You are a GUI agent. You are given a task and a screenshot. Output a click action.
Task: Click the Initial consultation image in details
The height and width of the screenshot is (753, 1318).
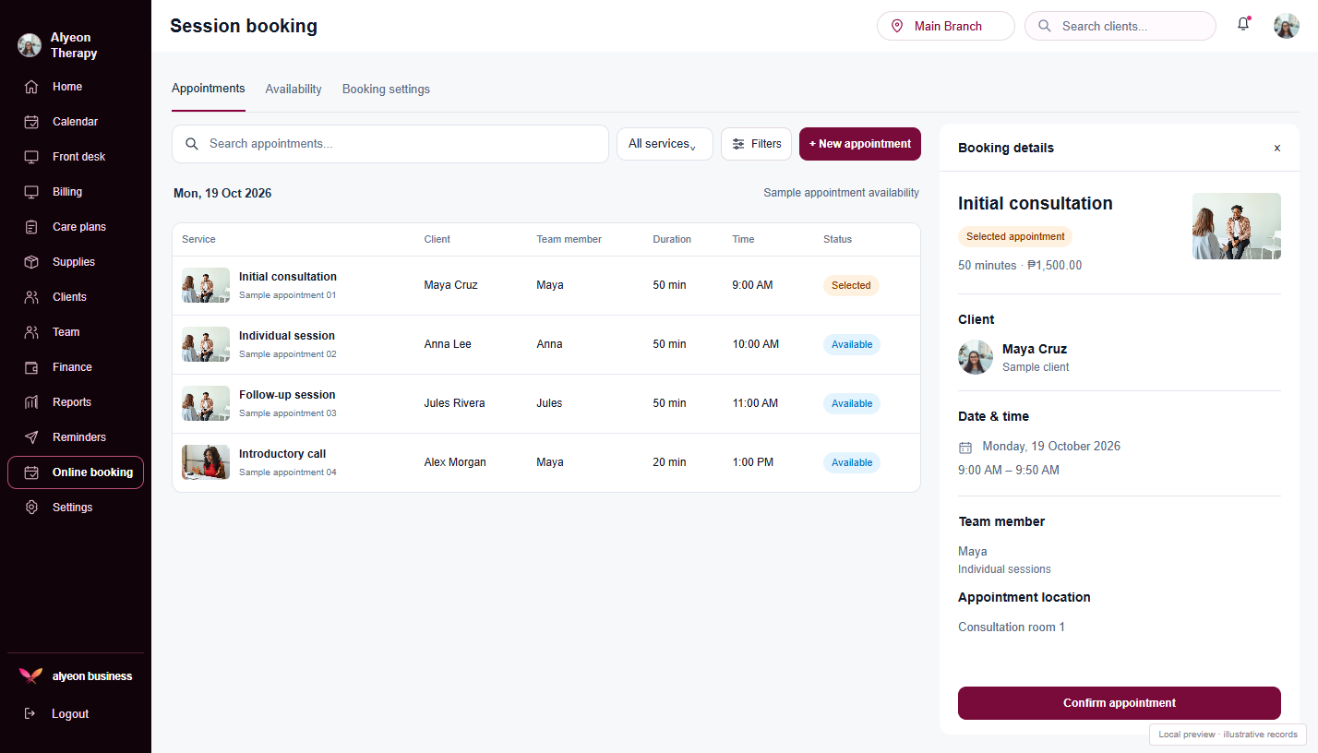[x=1237, y=226]
